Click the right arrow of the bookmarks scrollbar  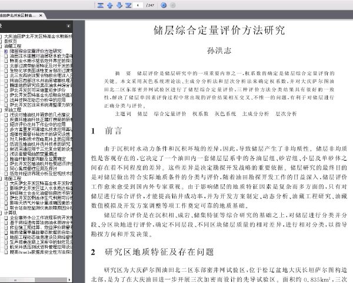coord(69,280)
